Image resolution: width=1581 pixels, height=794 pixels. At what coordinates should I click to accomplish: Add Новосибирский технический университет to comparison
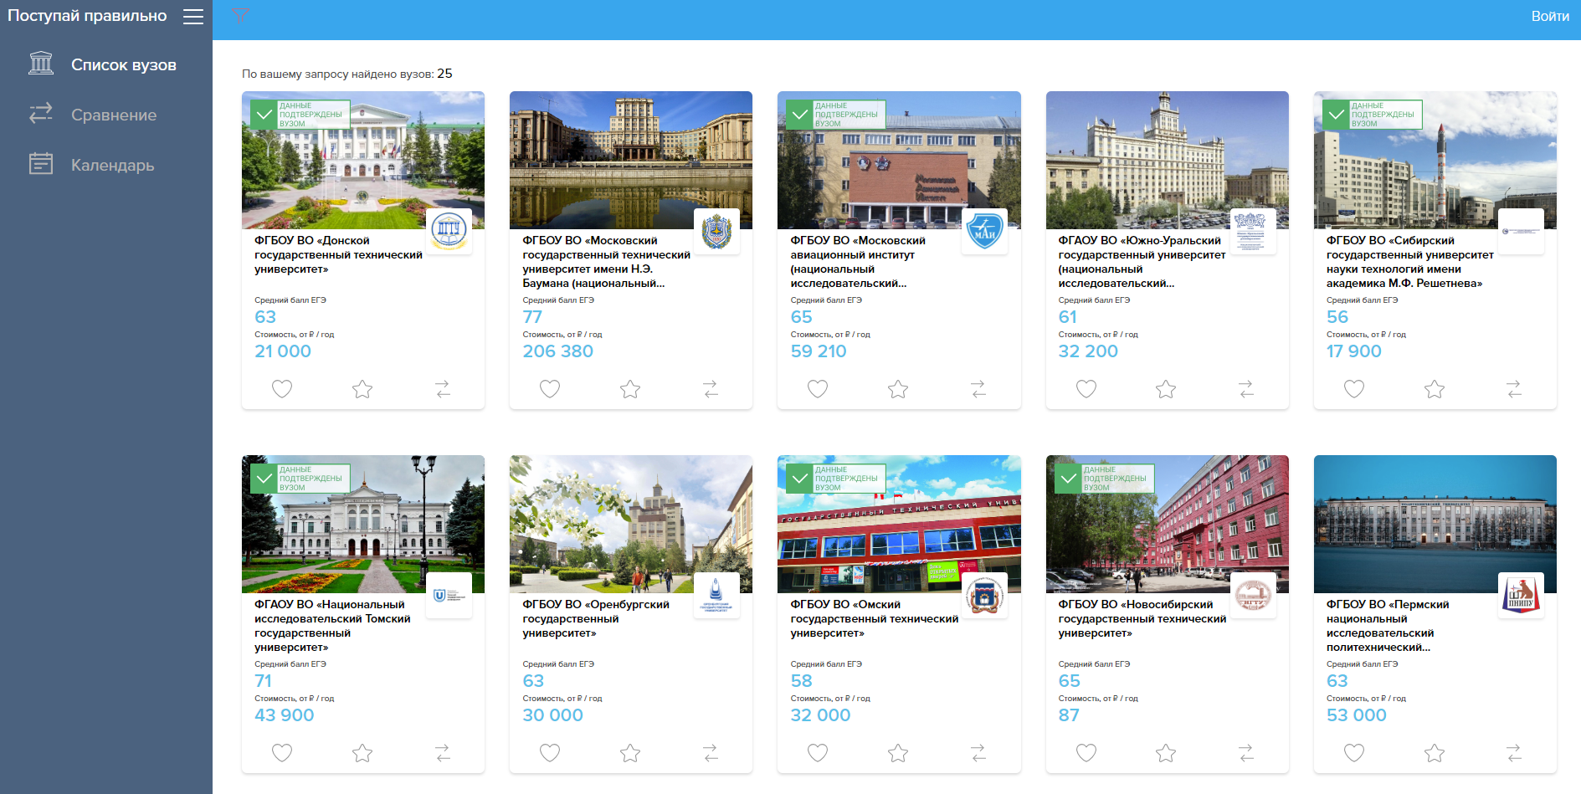pos(1246,753)
